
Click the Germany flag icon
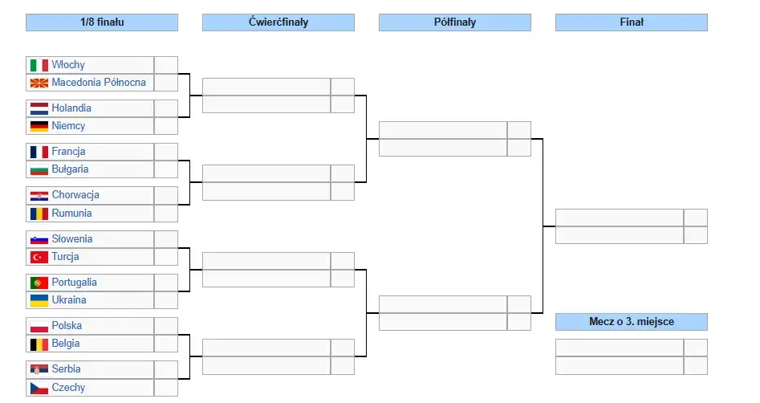pos(39,126)
